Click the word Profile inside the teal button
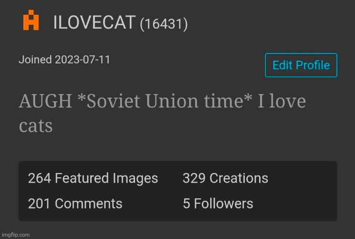The image size is (355, 239). point(313,65)
